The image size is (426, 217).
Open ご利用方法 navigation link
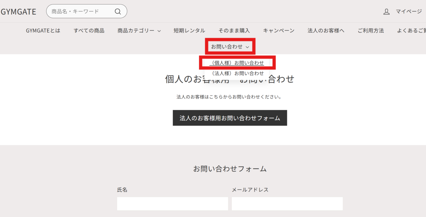pyautogui.click(x=370, y=31)
